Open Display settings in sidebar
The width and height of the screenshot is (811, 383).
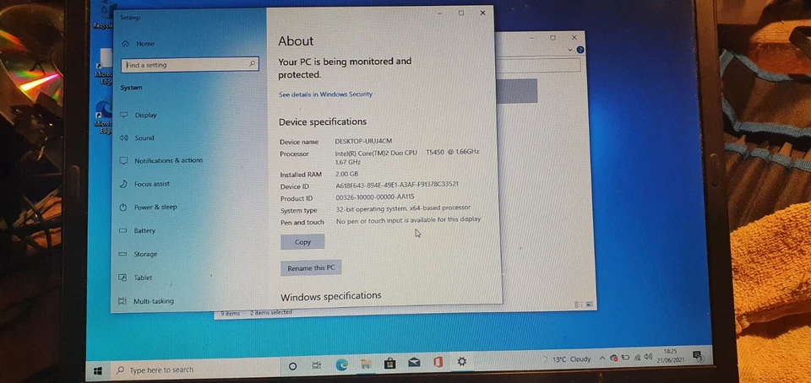tap(139, 115)
